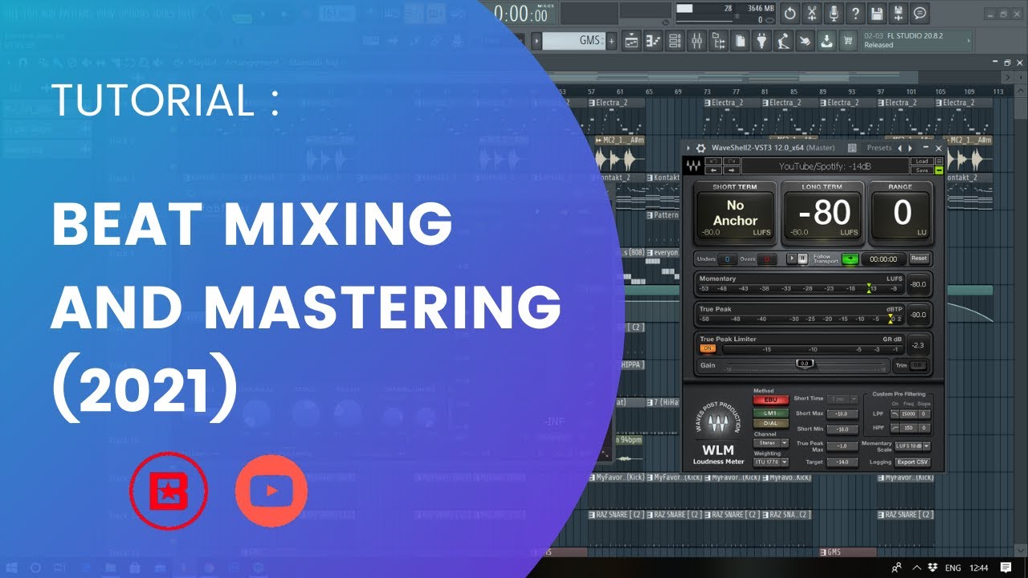Open the WLM toolbar menu icon

click(x=939, y=161)
